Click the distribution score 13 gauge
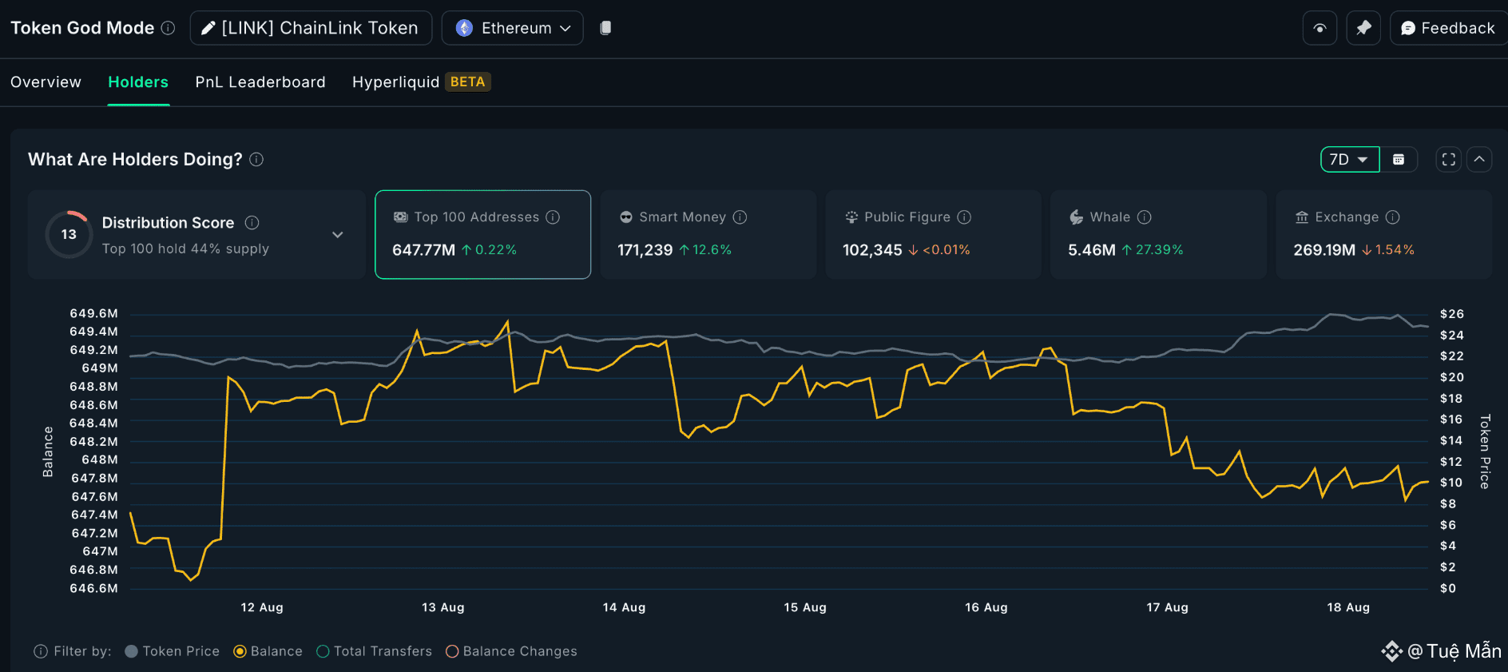Screen dimensions: 1508x672 pyautogui.click(x=69, y=234)
